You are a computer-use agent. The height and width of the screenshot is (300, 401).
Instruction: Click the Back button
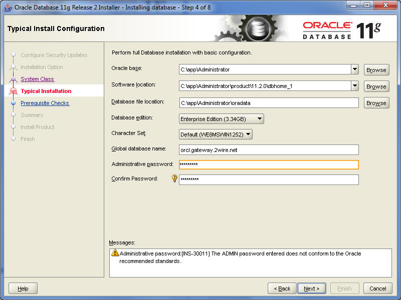(282, 288)
